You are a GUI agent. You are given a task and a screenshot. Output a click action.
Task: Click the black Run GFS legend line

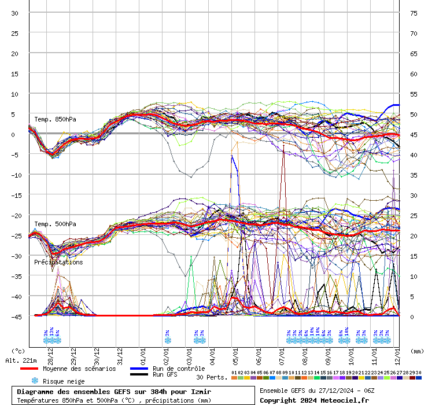click(139, 374)
